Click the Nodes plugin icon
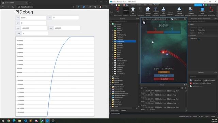The width and height of the screenshot is (218, 123). click(x=211, y=10)
